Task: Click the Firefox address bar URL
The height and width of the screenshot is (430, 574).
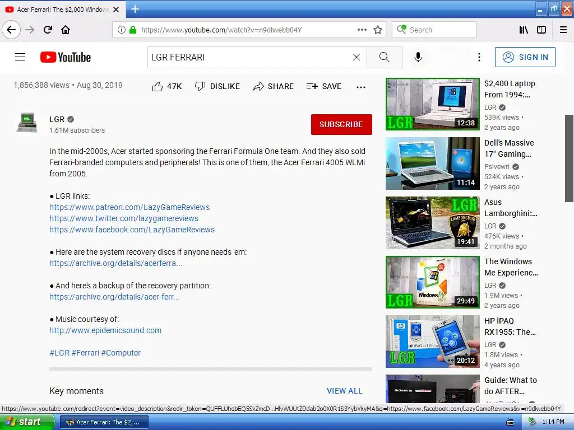Action: (x=221, y=30)
